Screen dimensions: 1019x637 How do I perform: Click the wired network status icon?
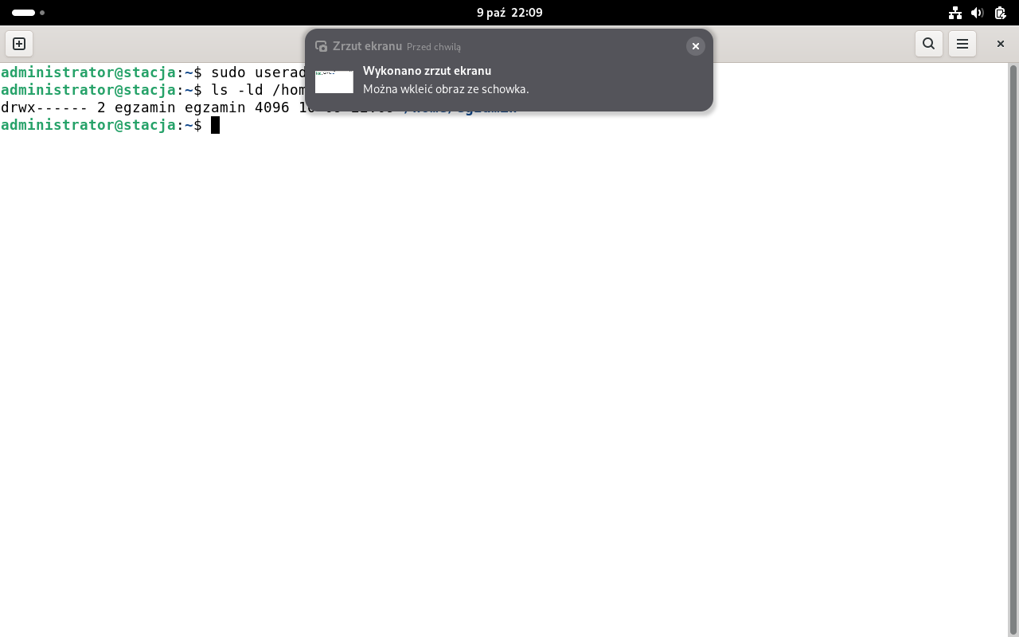(955, 13)
